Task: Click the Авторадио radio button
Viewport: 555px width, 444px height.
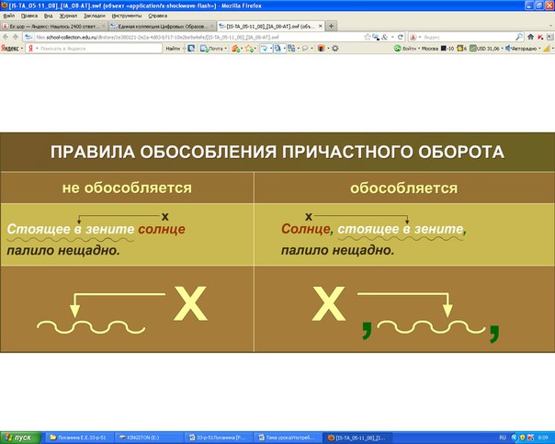Action: (521, 49)
